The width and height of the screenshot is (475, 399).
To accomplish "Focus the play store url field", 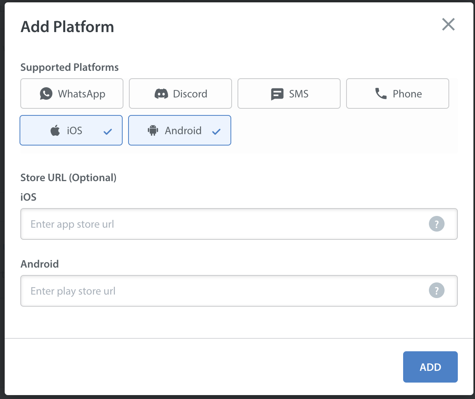I will [239, 291].
